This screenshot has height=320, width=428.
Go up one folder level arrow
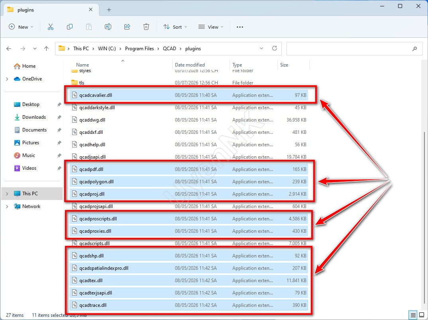coord(46,49)
